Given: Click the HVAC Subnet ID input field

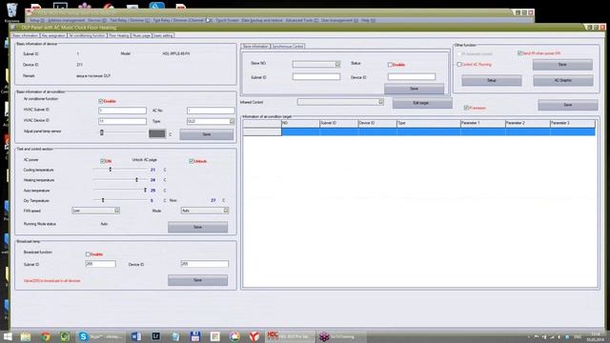Looking at the screenshot, I should [x=123, y=111].
